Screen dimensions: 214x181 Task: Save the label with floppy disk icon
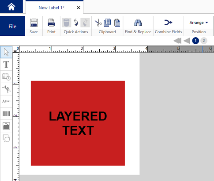tap(34, 23)
